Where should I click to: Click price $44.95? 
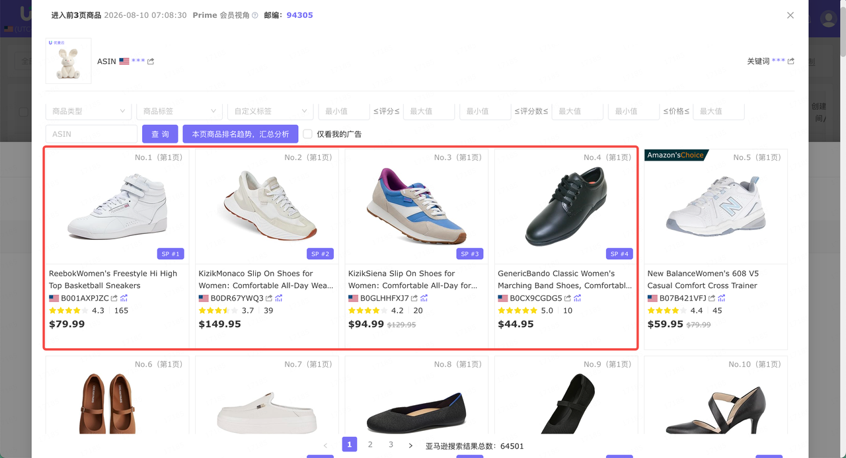tap(516, 324)
